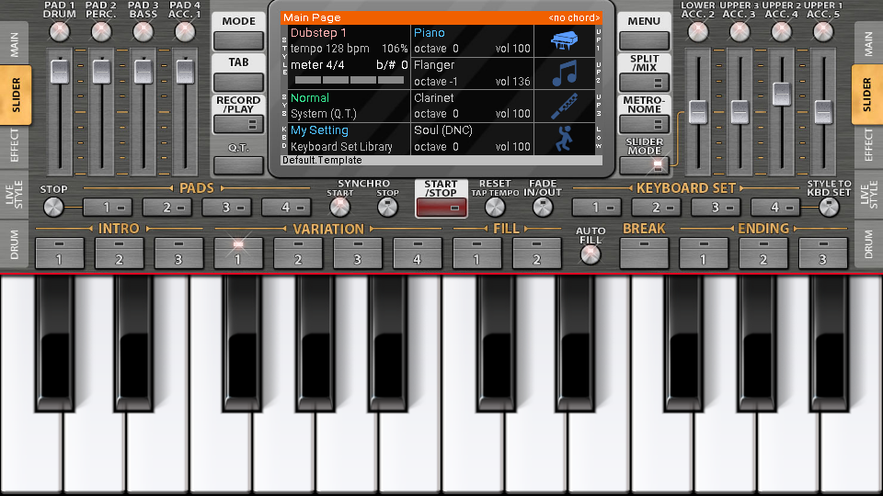This screenshot has height=496, width=883.
Task: Switch to left EFFECT side tab
Action: tap(14, 145)
